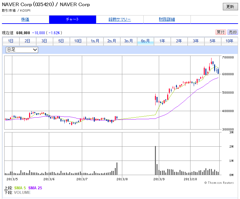Image resolution: width=240 pixels, height=199 pixels.
Task: Click the 2013/5 date axis label
Action: [12, 179]
